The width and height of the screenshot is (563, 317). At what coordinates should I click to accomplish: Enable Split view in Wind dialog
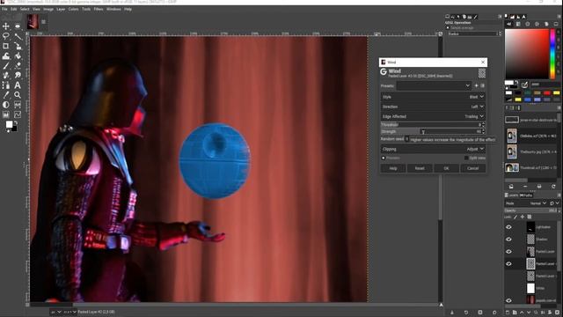click(x=466, y=158)
